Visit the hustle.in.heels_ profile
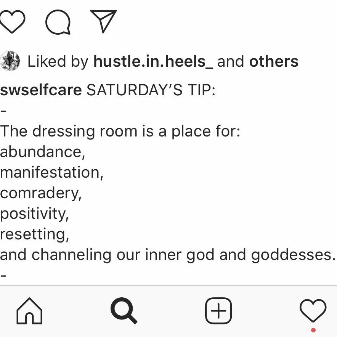The width and height of the screenshot is (337, 337). [153, 61]
